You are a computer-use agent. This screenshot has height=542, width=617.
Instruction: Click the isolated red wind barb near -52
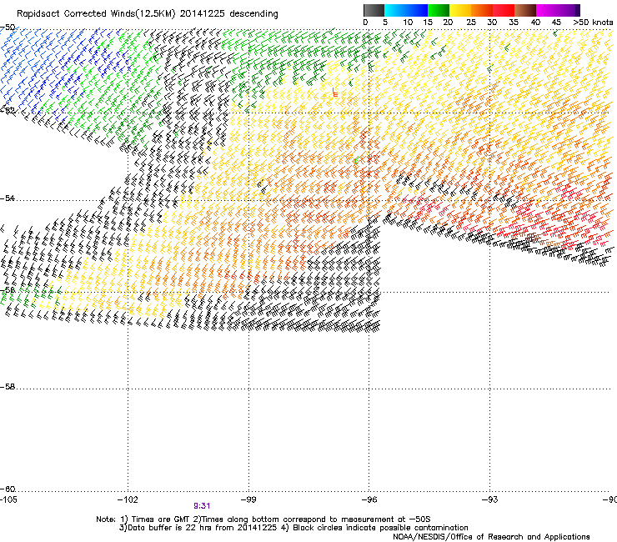tap(335, 93)
